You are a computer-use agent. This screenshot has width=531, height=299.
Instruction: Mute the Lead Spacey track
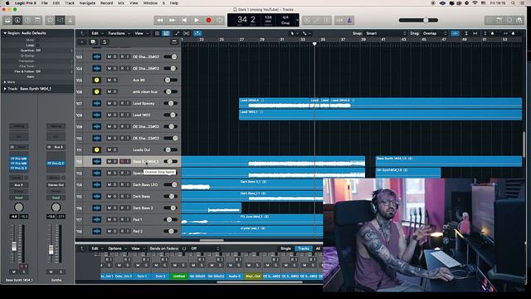tap(109, 103)
